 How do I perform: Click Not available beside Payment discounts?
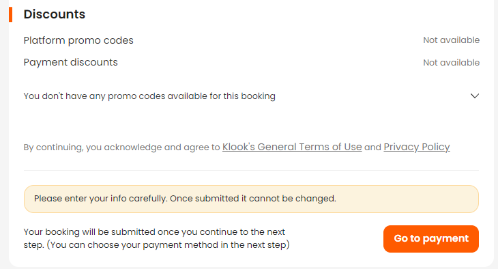pyautogui.click(x=452, y=63)
